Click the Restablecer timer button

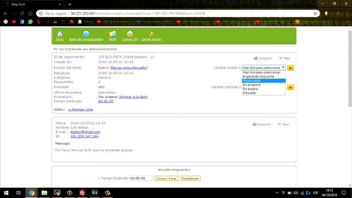[x=190, y=178]
